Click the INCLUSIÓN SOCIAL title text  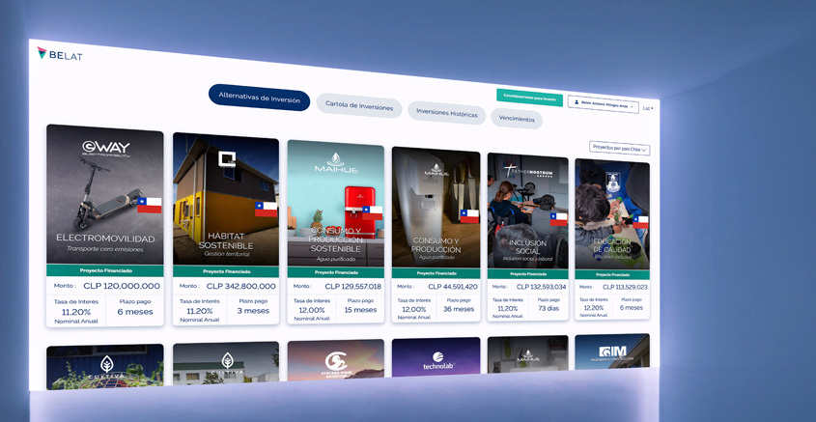pyautogui.click(x=527, y=247)
